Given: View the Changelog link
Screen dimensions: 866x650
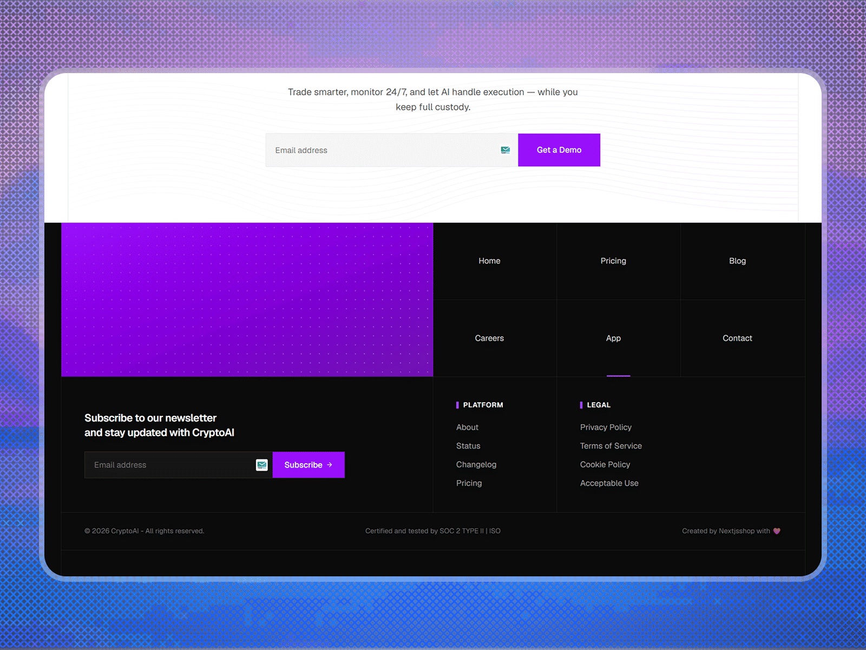Looking at the screenshot, I should coord(476,465).
